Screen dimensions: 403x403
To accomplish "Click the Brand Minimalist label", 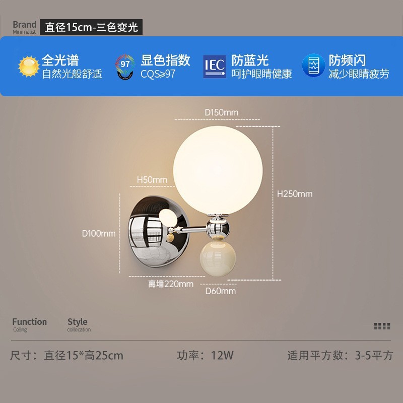I will tap(24, 27).
